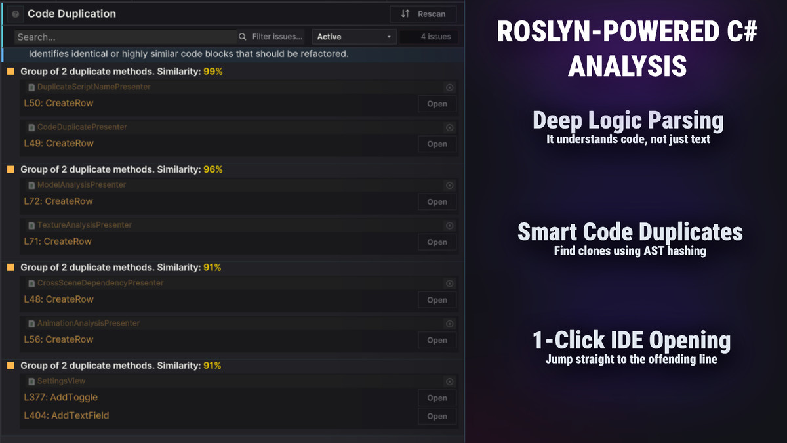Click the circle icon on the DuplicateScriptNamePresenter row
The height and width of the screenshot is (443, 787).
click(x=449, y=87)
